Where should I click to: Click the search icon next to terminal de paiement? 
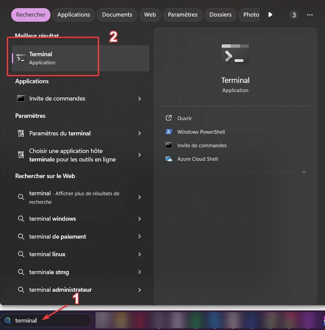(21, 237)
